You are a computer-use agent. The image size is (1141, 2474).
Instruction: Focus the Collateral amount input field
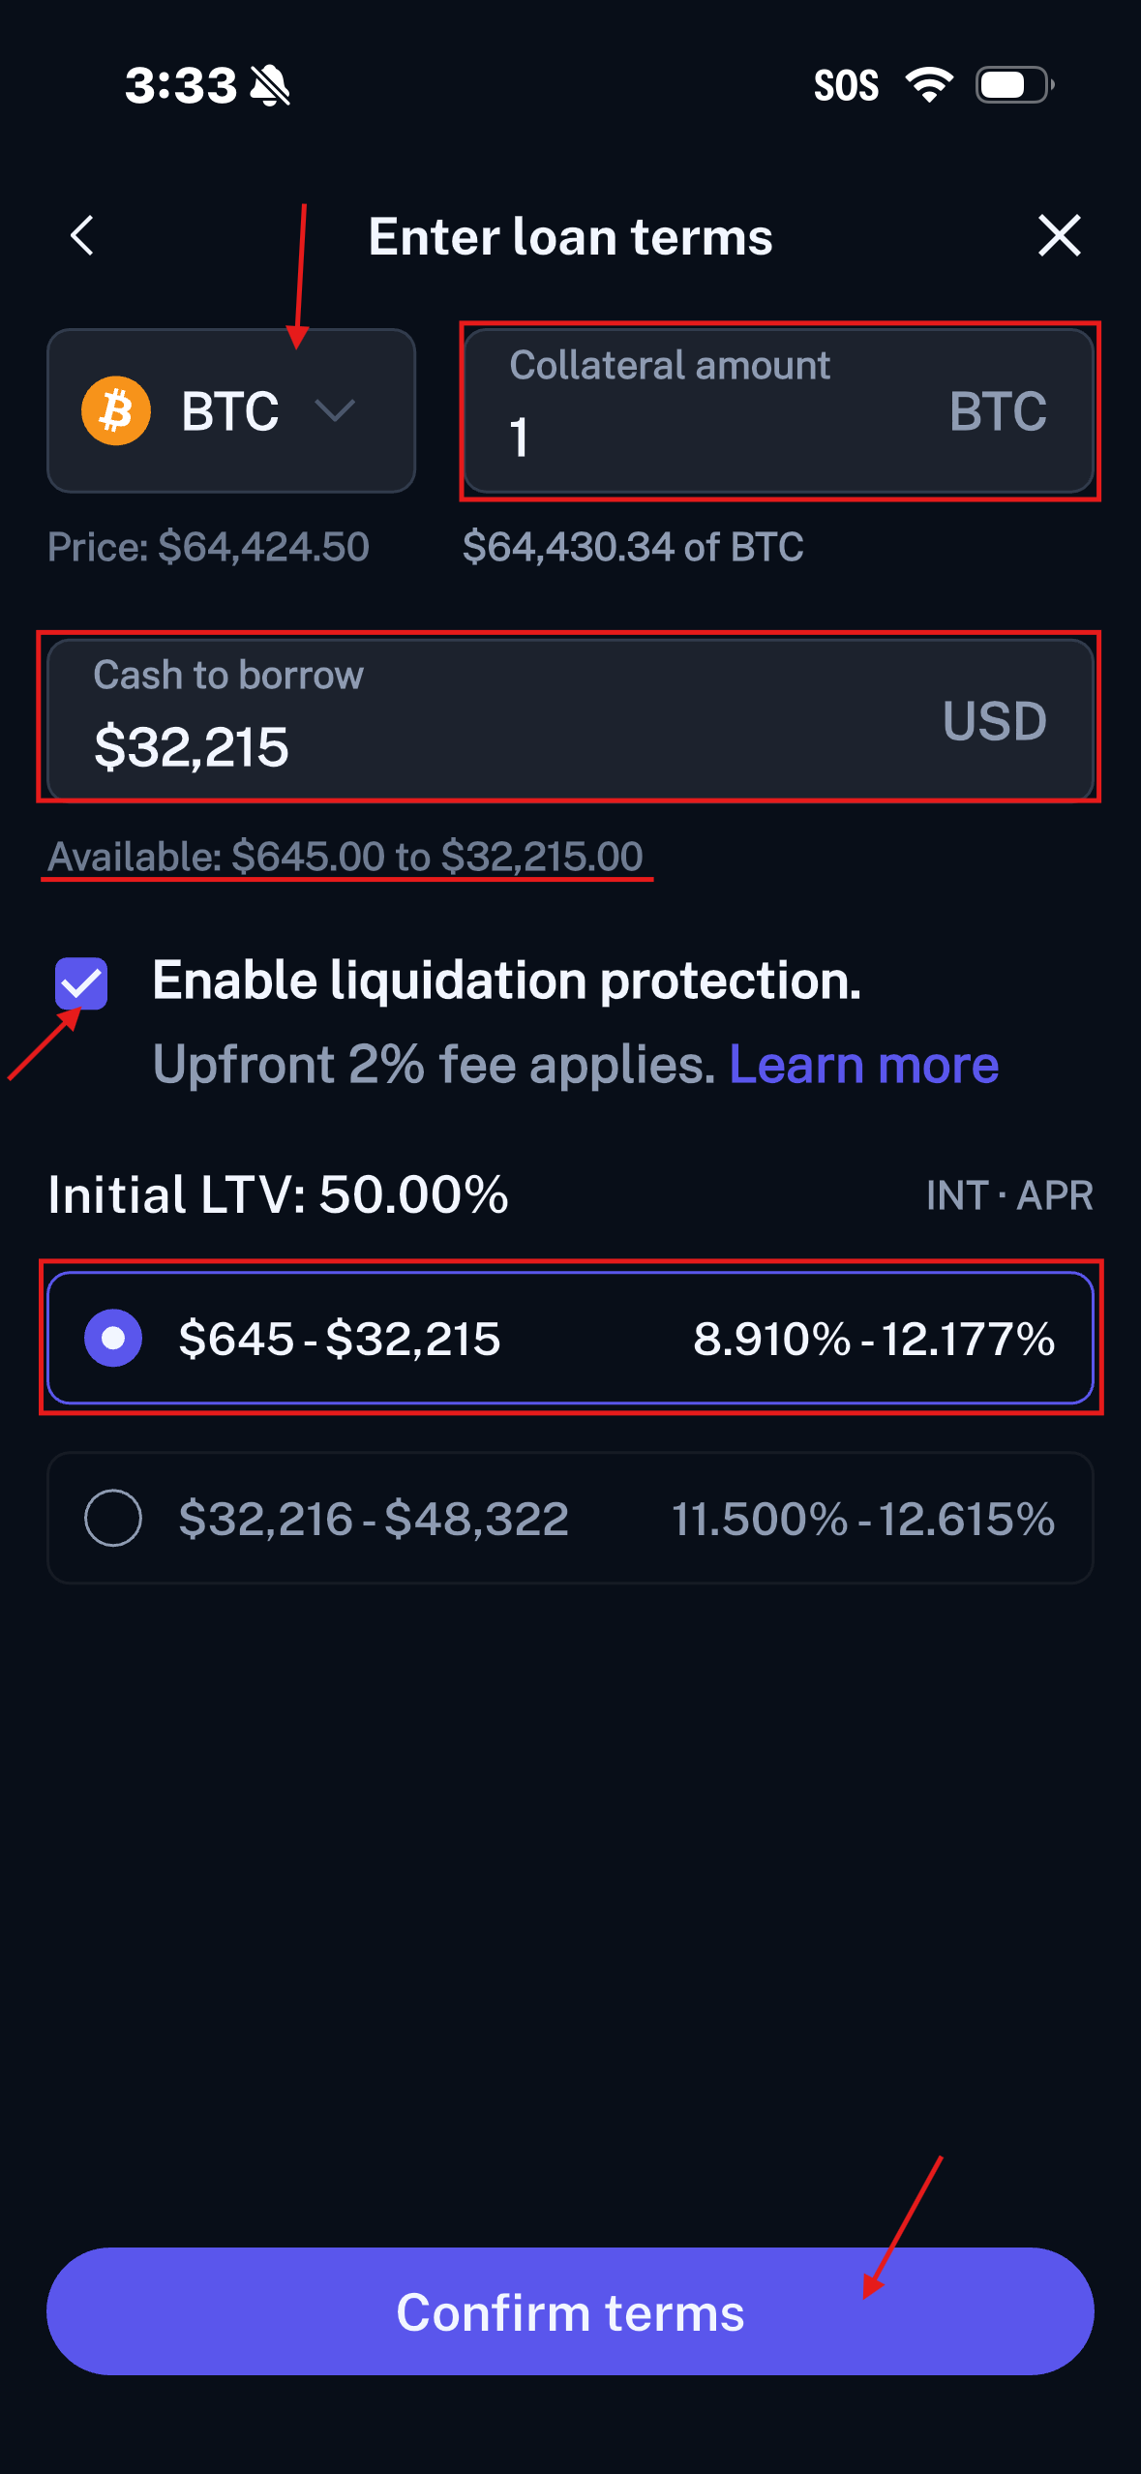pyautogui.click(x=779, y=410)
